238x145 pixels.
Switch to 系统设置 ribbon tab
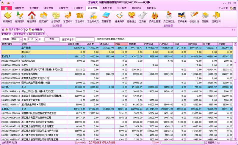107,8
